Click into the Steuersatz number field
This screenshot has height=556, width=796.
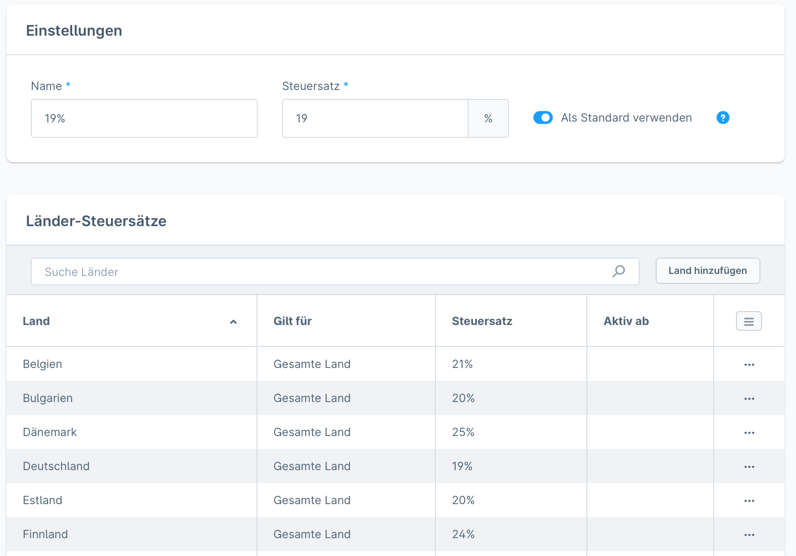tap(375, 118)
